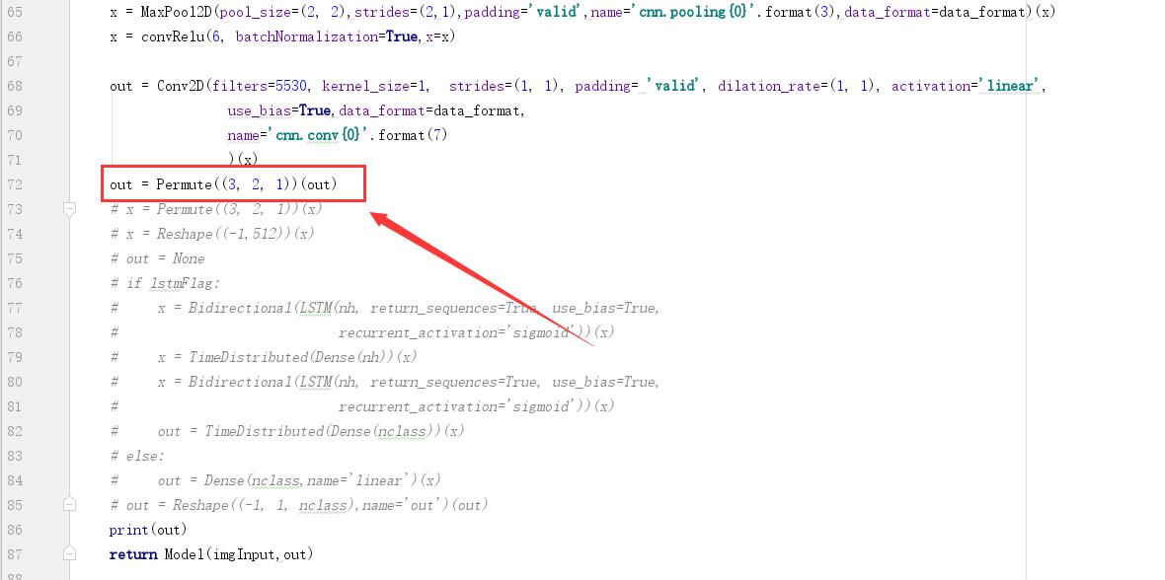The height and width of the screenshot is (580, 1165).
Task: Click the Reshape((-1, 1, nclass) comment line 85
Action: 299,505
